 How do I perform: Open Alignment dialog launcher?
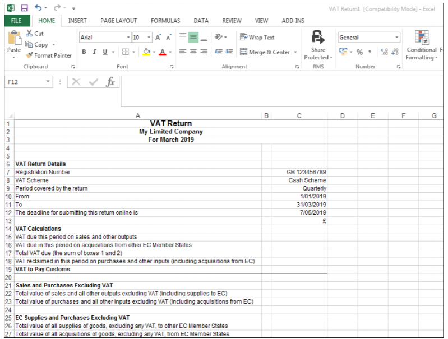coord(297,67)
